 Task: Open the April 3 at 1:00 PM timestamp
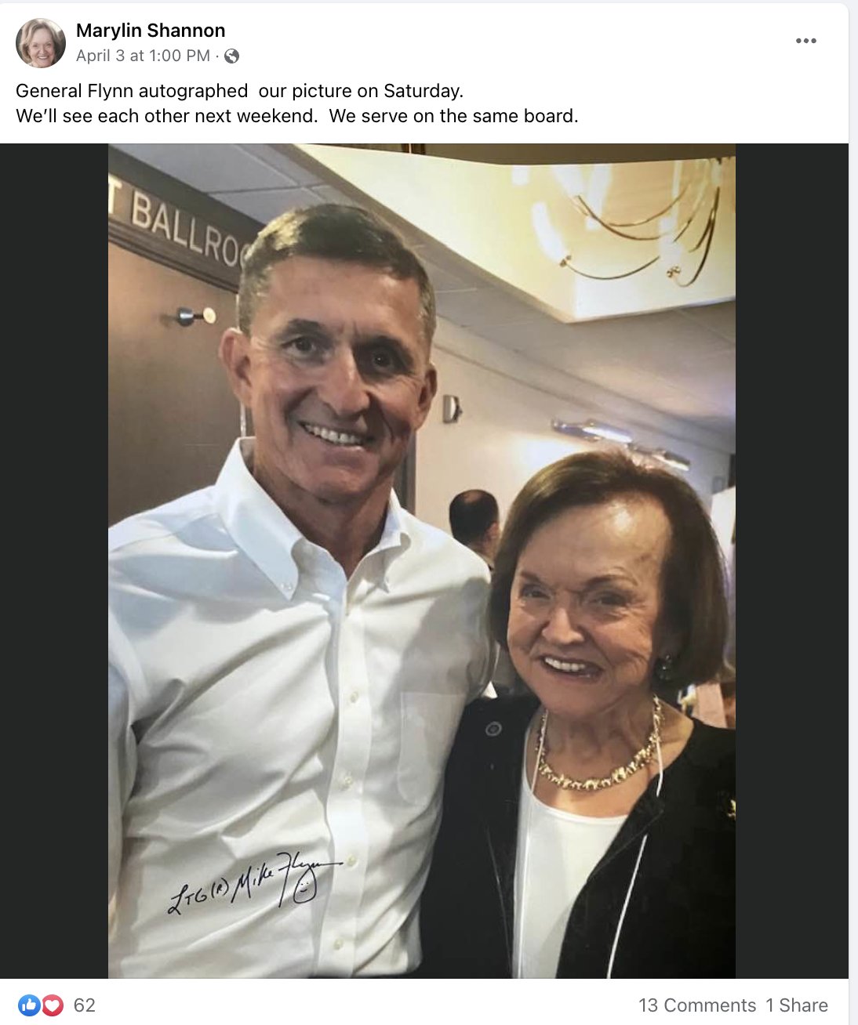143,56
